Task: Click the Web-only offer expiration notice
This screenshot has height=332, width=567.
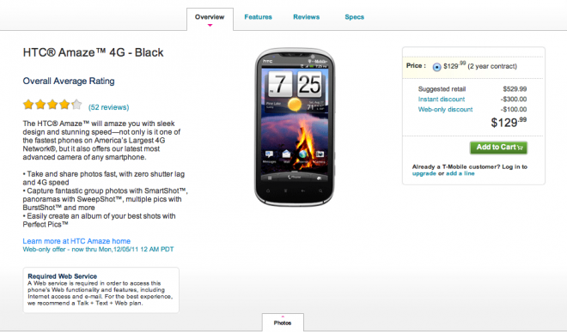Action: point(98,250)
